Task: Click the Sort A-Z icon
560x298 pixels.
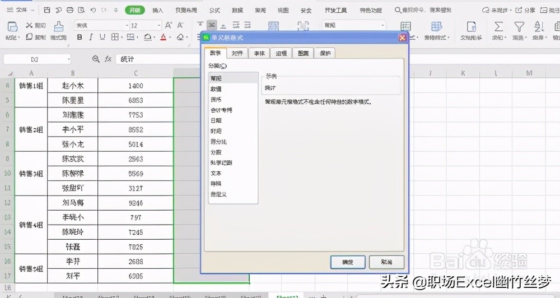Action: tap(539, 26)
